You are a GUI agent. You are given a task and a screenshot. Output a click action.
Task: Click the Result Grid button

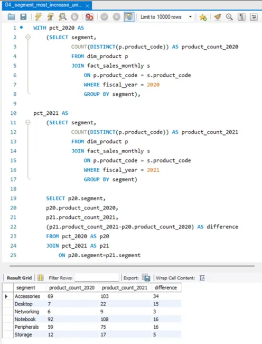(19, 278)
